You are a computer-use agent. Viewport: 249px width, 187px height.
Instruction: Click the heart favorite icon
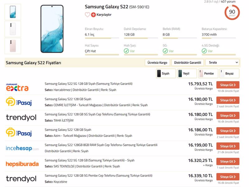tap(87, 15)
